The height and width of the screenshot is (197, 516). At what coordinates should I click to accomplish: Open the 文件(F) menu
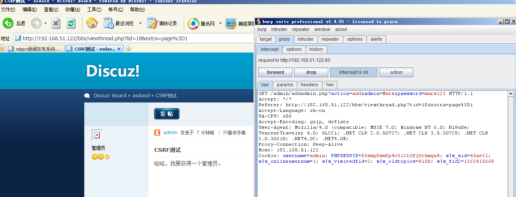coord(8,10)
